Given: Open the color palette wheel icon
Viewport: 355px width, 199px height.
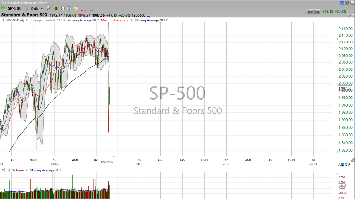Looking at the screenshot, I should (x=349, y=15).
